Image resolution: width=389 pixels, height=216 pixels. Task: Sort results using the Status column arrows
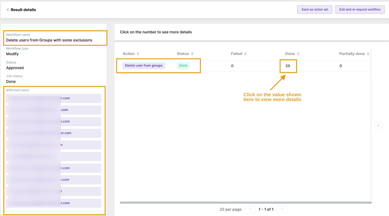click(x=192, y=54)
